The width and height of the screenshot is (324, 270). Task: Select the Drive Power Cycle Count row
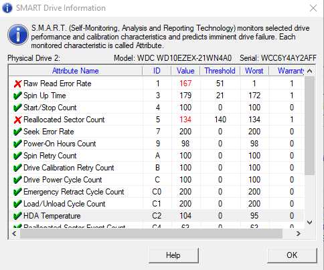click(x=156, y=180)
